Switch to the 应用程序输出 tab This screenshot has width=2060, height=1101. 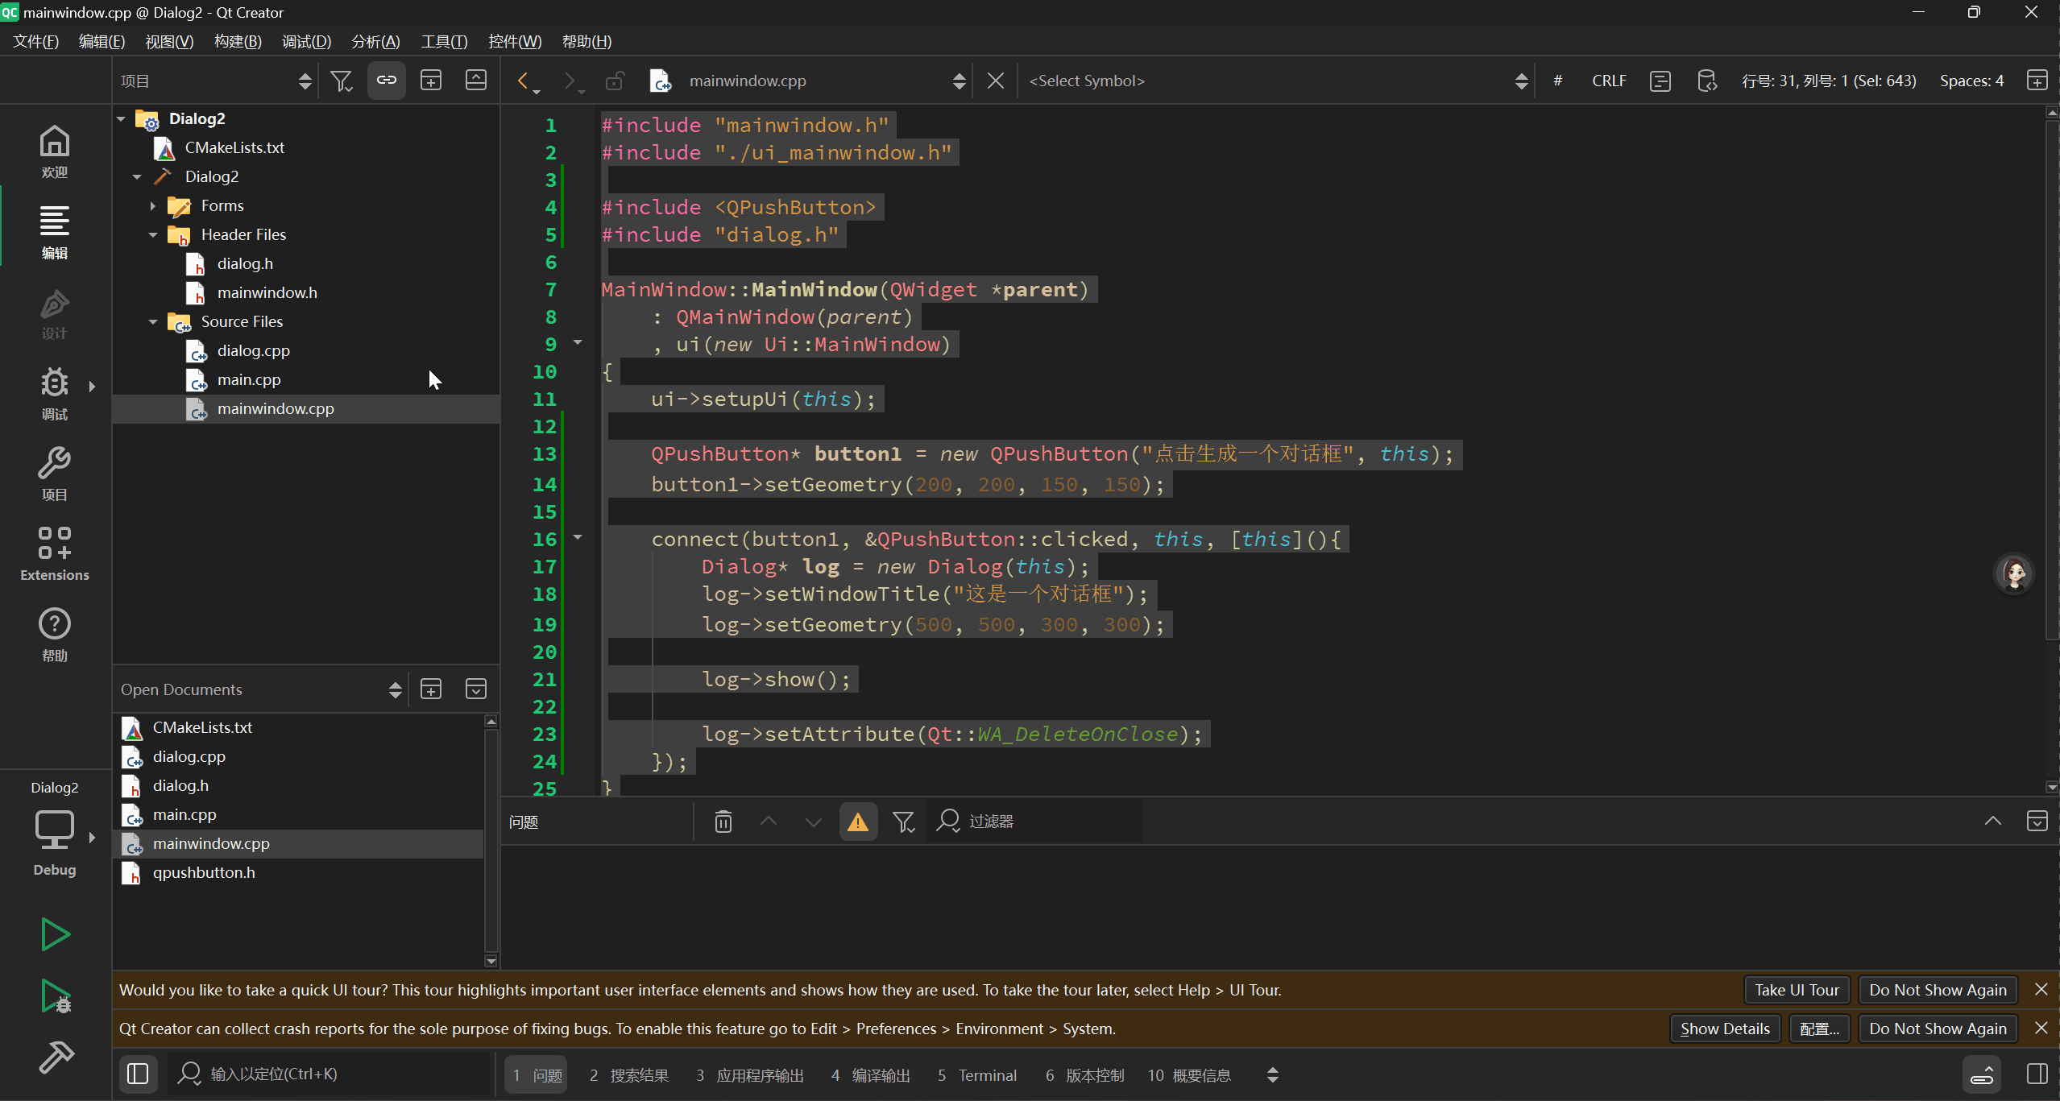click(750, 1074)
